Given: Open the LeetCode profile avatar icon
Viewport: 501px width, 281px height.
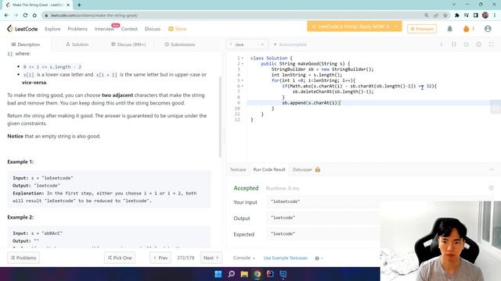Looking at the screenshot, I should click(x=488, y=29).
